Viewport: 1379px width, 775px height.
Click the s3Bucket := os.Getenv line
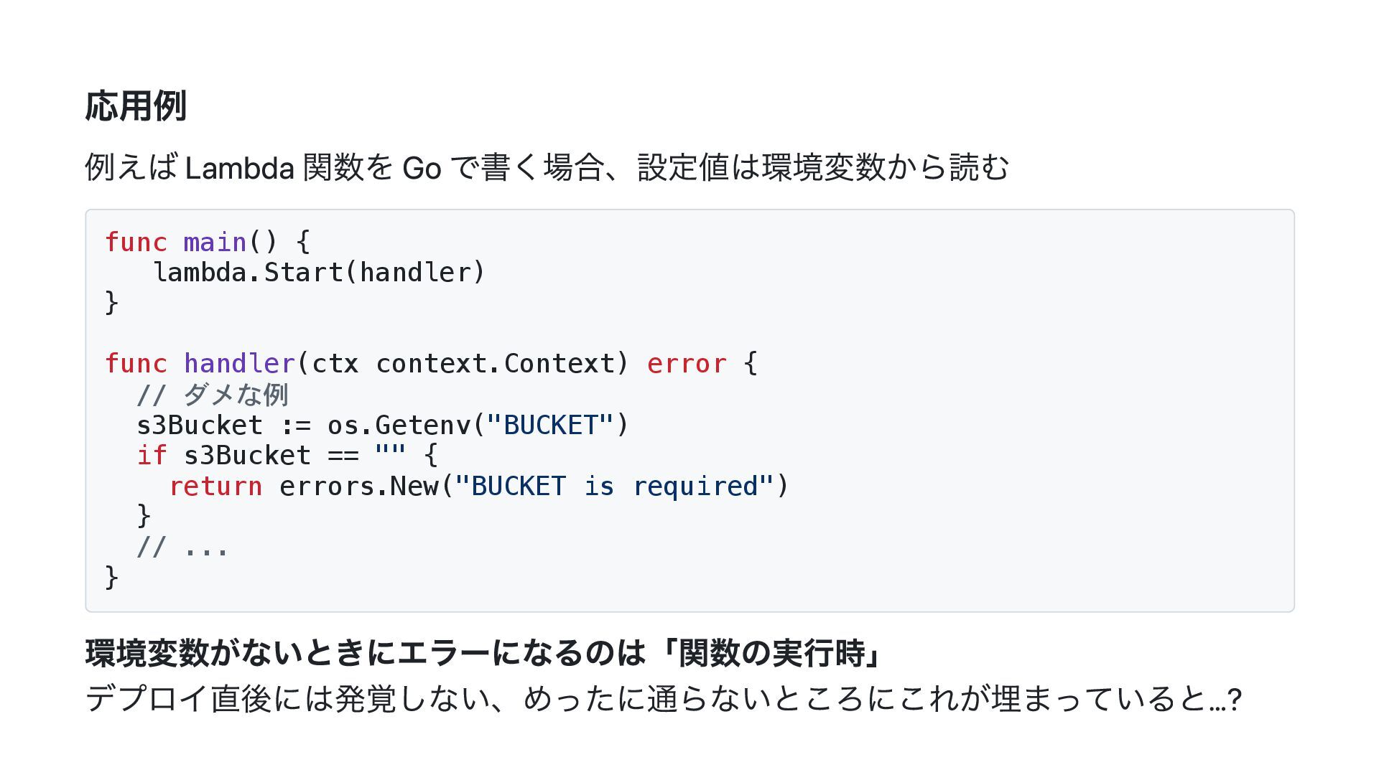383,425
